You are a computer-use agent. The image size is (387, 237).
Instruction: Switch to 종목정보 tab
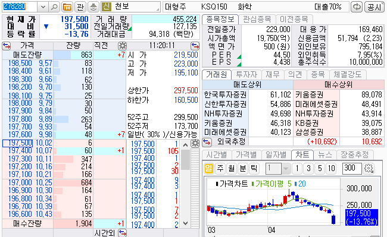[x=220, y=19]
